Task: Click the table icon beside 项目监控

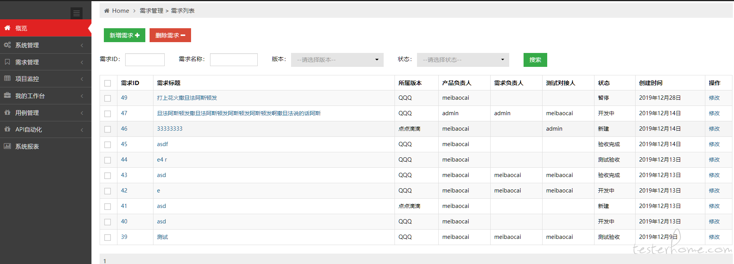Action: tap(7, 78)
